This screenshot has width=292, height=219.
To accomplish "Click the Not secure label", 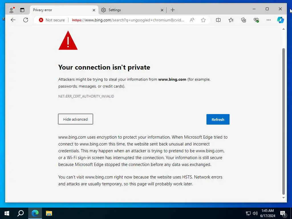I will pyautogui.click(x=55, y=20).
